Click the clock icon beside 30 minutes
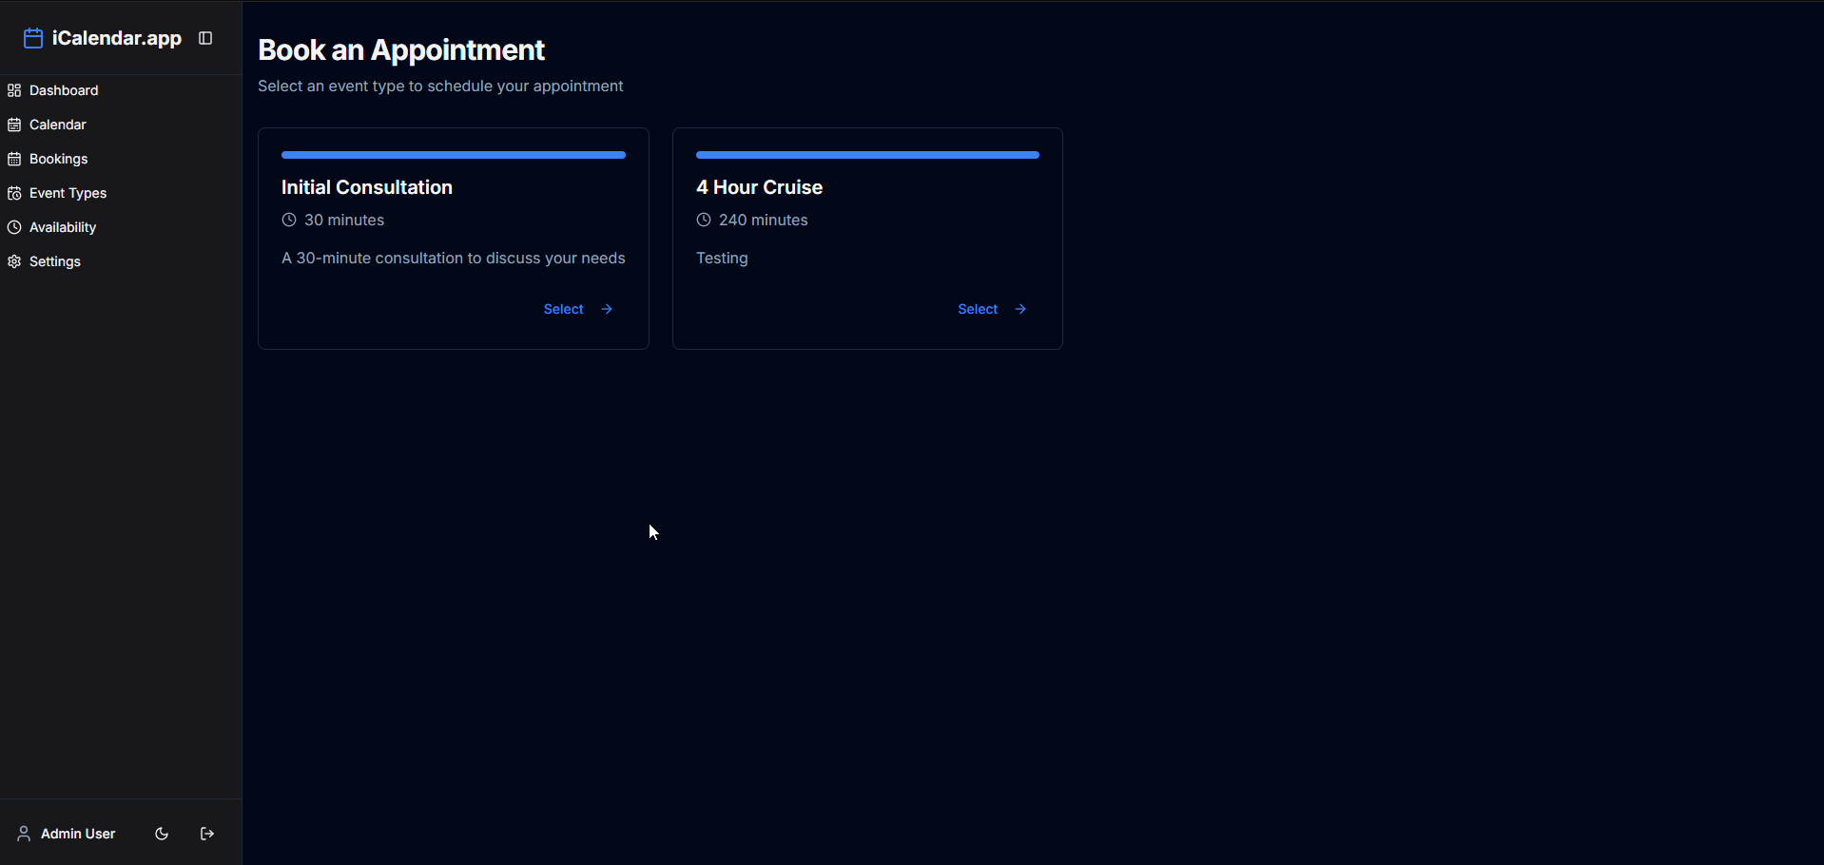Viewport: 1824px width, 865px height. click(289, 220)
